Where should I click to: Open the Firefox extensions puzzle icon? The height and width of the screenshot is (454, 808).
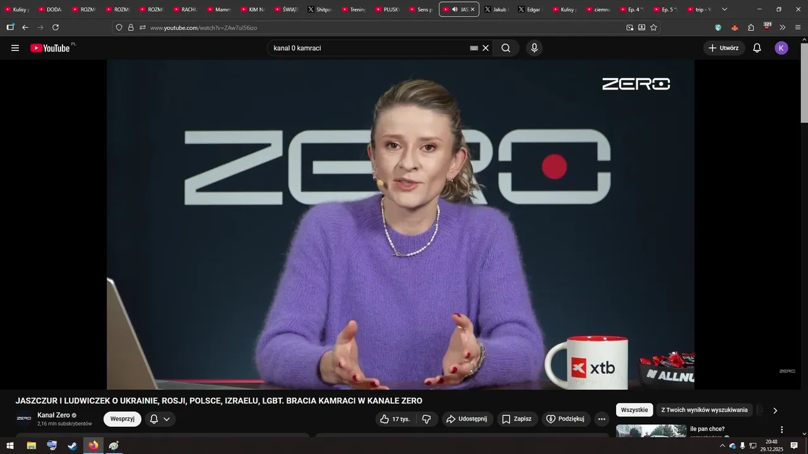(x=751, y=27)
